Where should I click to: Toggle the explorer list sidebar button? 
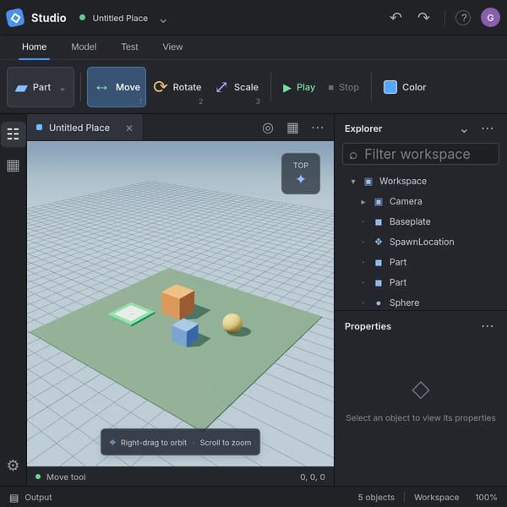point(13,134)
